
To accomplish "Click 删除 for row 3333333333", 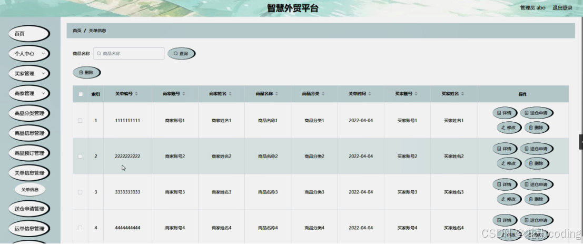I will [x=537, y=199].
